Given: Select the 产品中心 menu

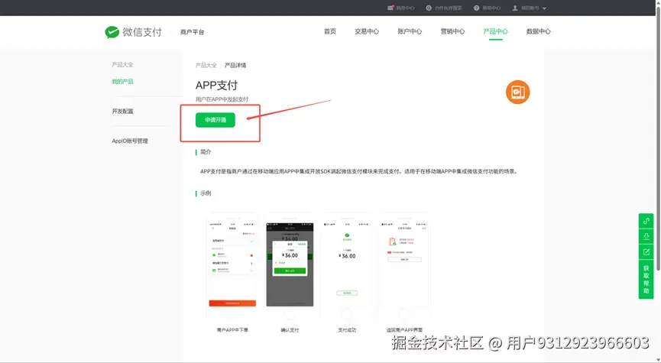Looking at the screenshot, I should (496, 31).
